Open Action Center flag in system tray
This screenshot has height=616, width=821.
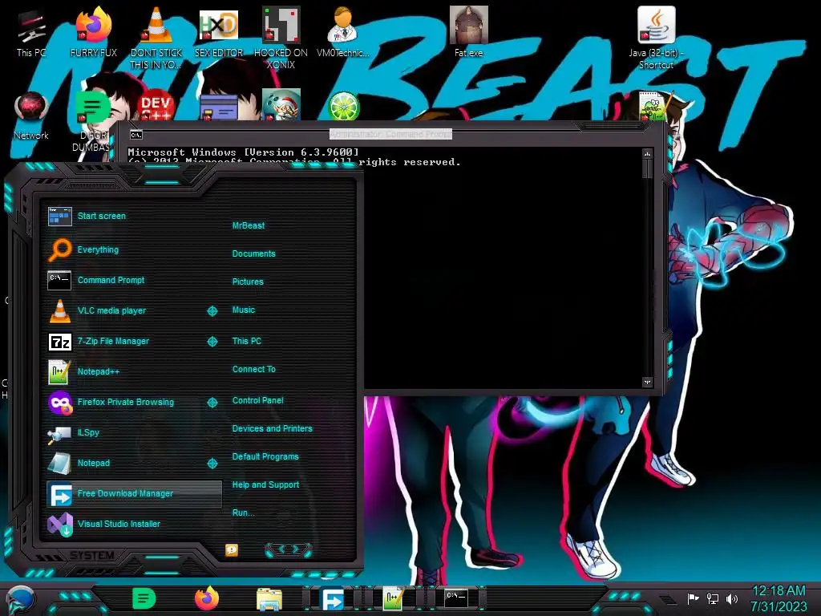693,598
